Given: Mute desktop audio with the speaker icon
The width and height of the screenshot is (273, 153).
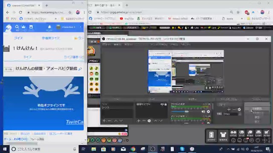Looking at the screenshot, I should click(203, 111).
